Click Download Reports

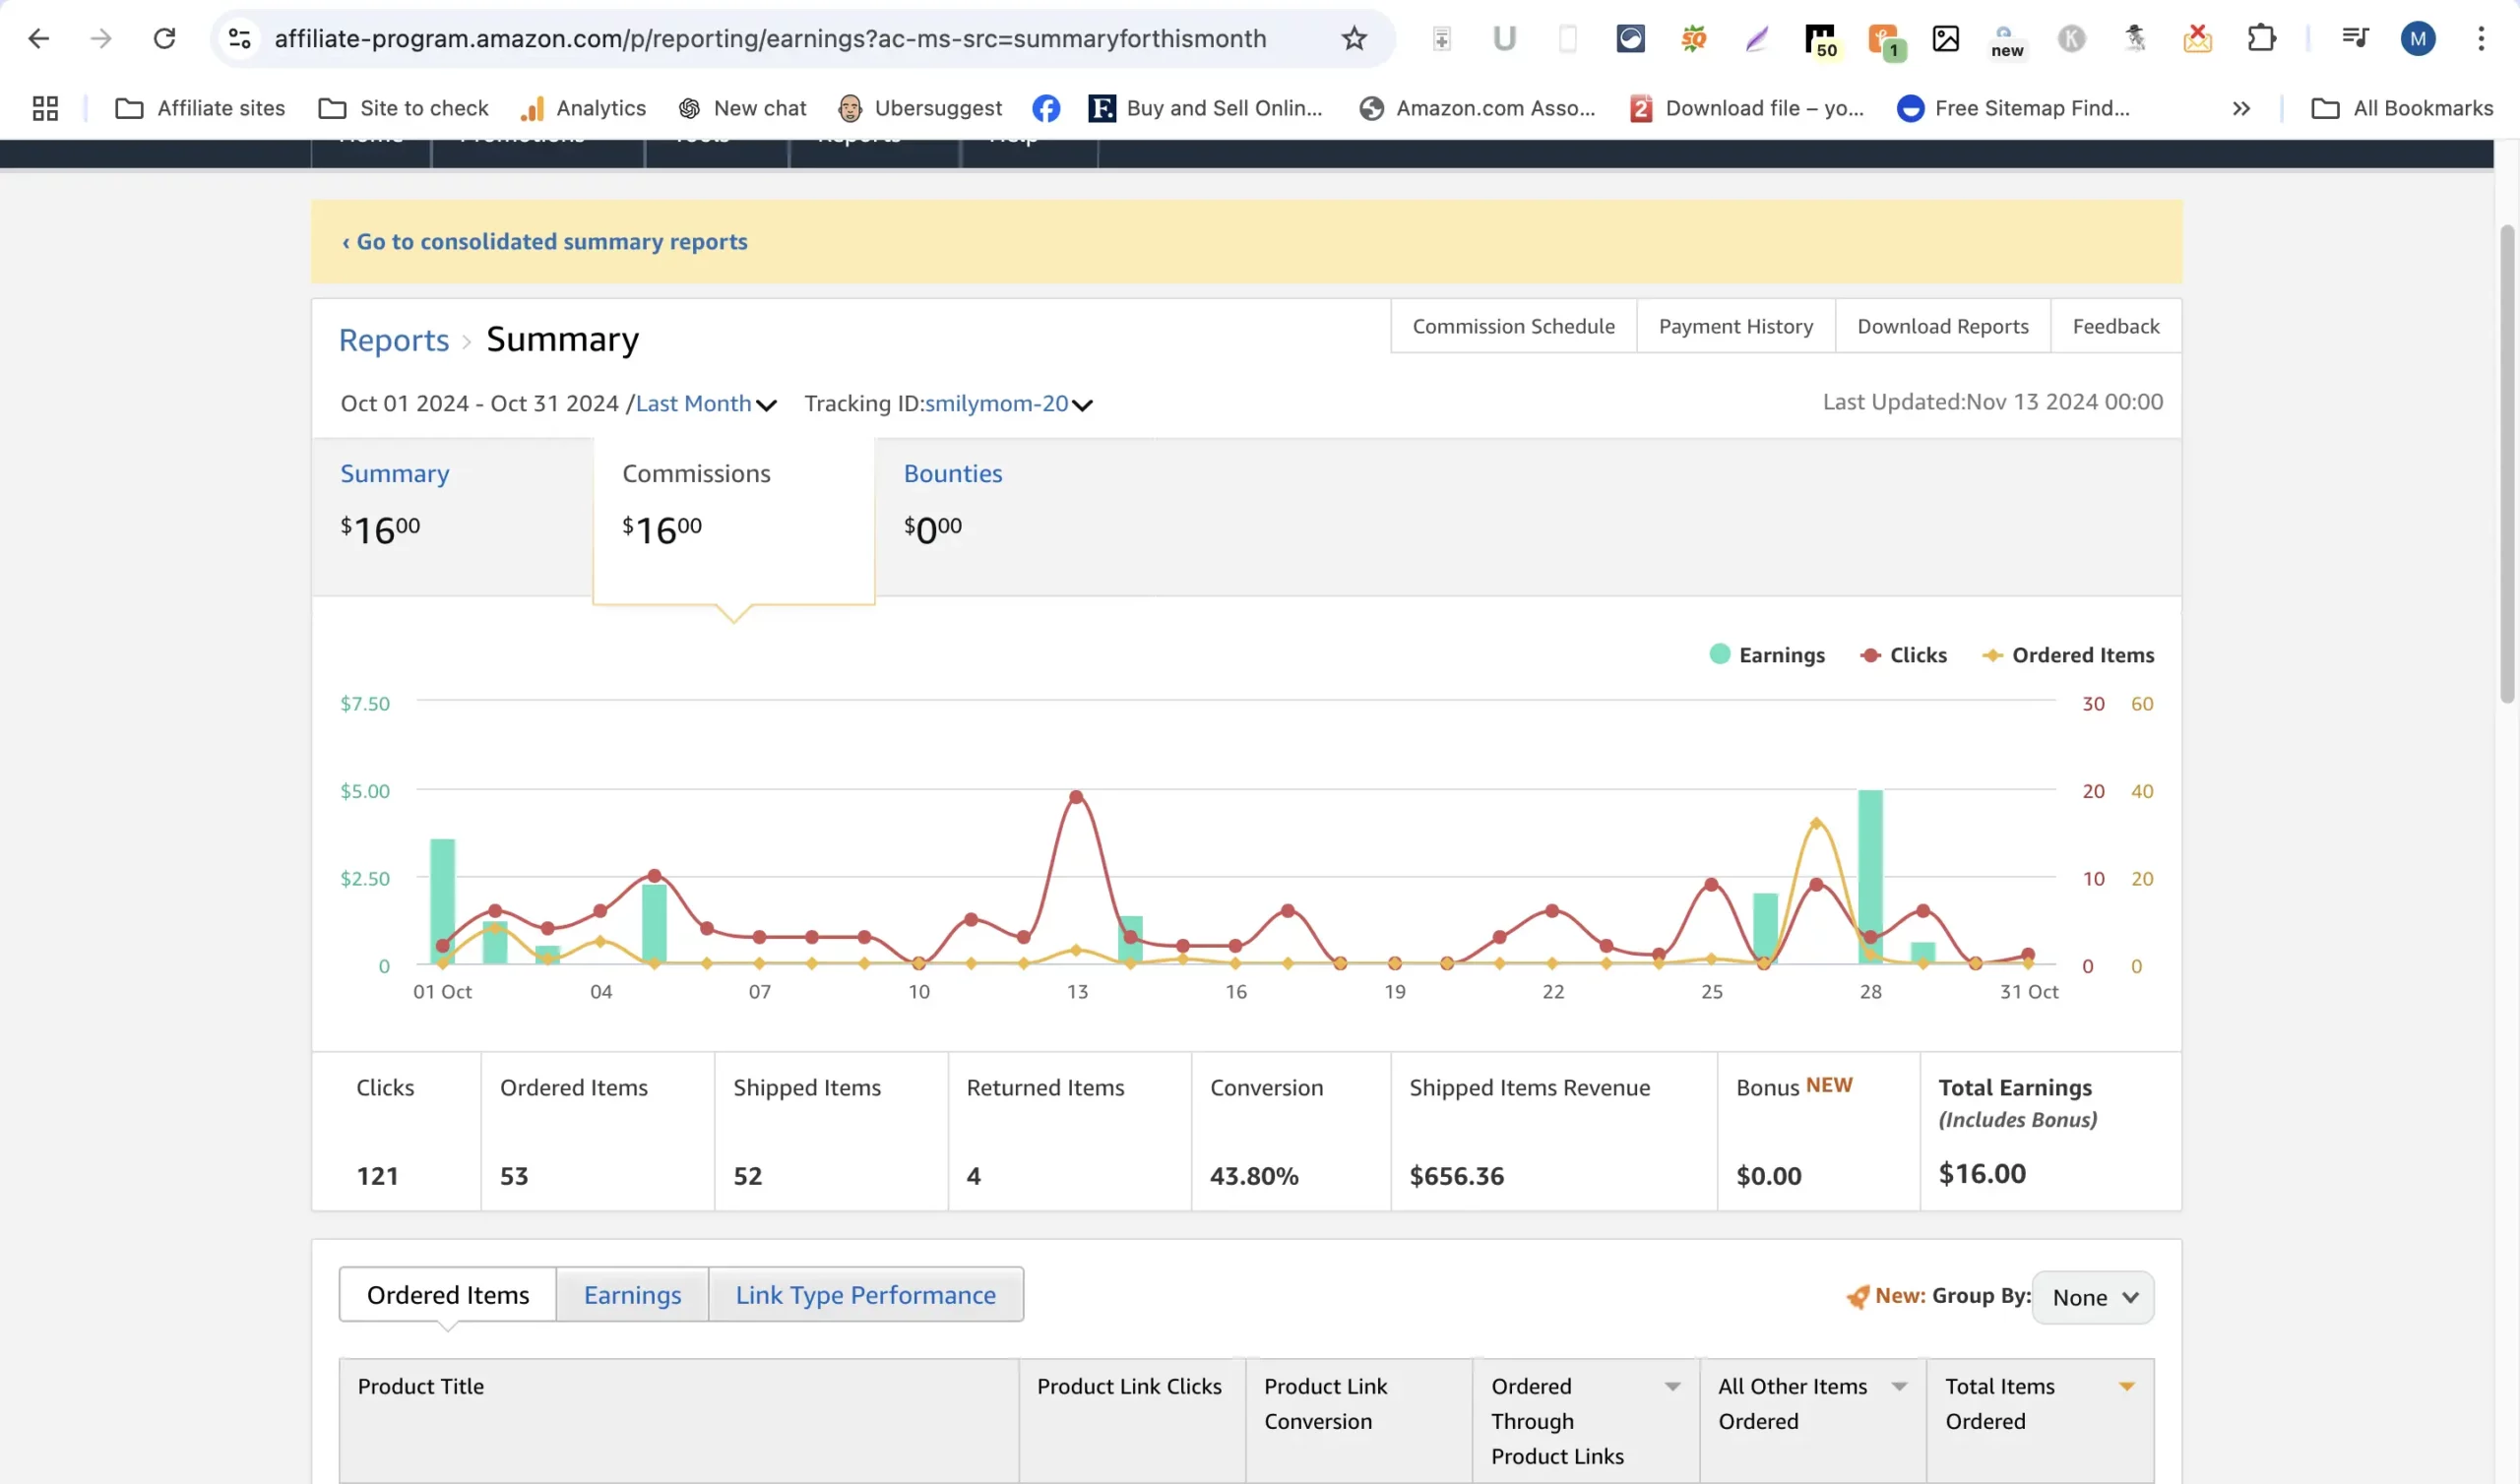pos(1943,326)
